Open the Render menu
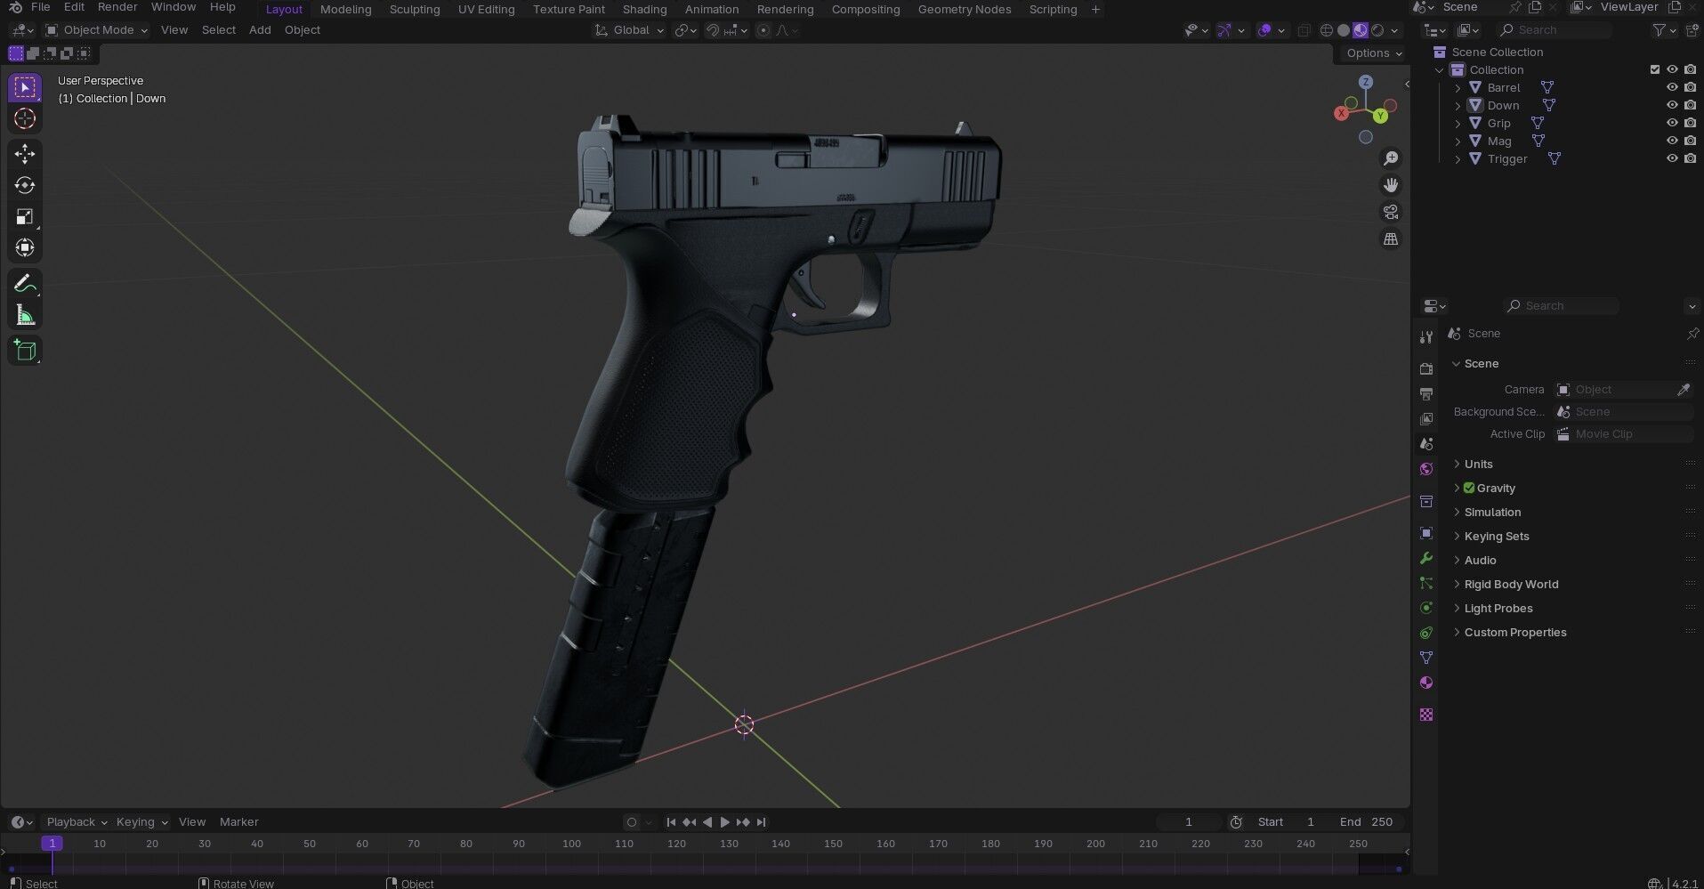This screenshot has height=889, width=1704. pos(117,7)
